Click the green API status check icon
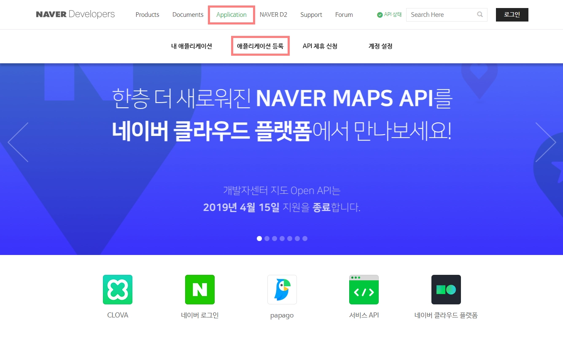Screen dimensions: 563x339 click(x=380, y=15)
